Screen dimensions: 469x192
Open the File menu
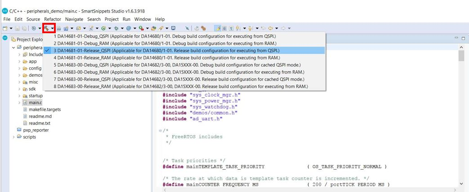[7, 19]
